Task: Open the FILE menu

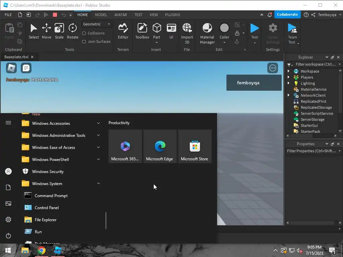Action: pyautogui.click(x=8, y=15)
